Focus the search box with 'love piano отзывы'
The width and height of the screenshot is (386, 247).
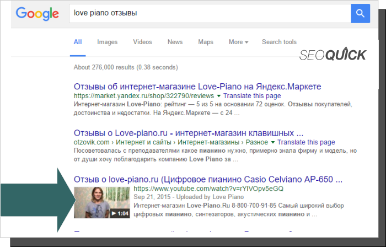pos(210,13)
